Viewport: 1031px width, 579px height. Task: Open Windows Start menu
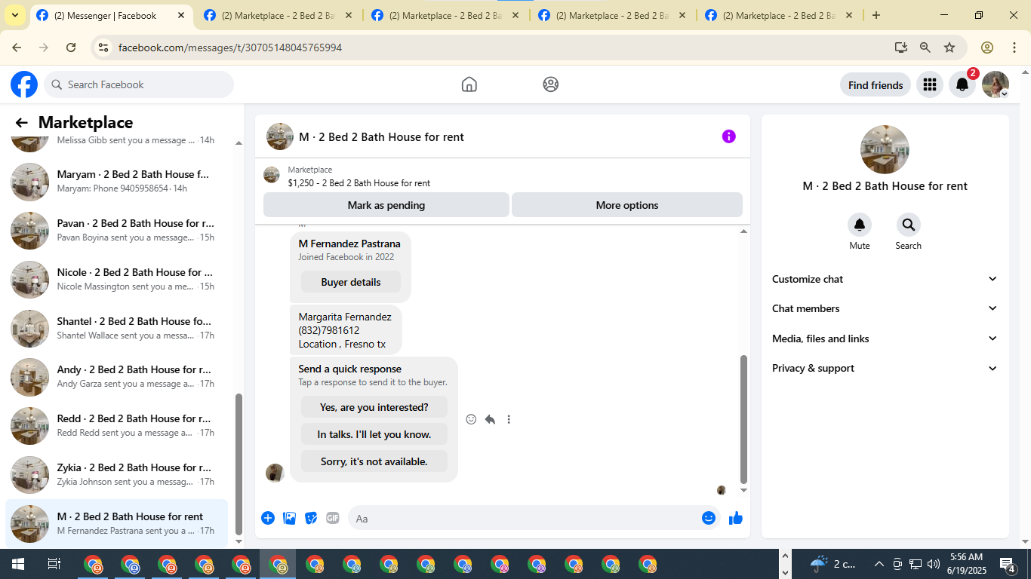[x=17, y=564]
